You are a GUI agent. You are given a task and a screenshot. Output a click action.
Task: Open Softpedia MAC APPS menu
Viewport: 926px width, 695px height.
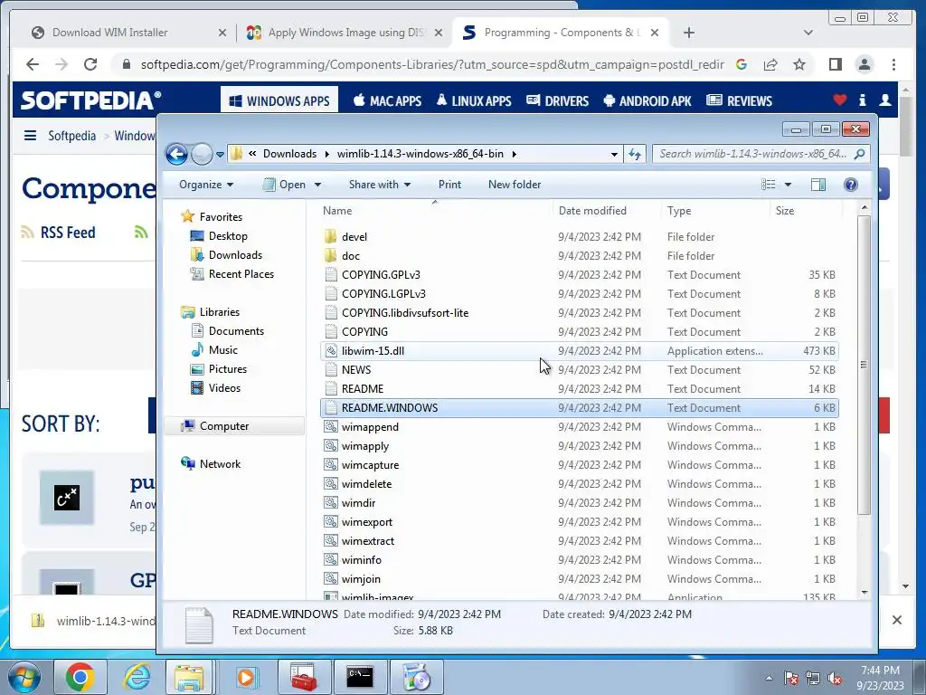(x=387, y=100)
